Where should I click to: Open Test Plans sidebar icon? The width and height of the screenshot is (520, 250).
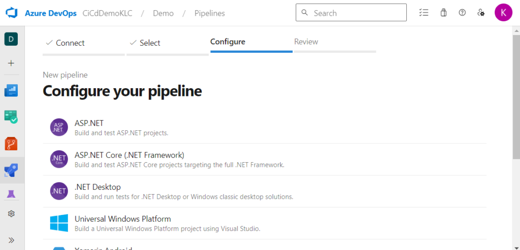[x=11, y=117]
